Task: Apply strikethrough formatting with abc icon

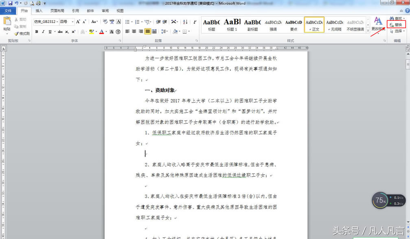Action: 60,32
